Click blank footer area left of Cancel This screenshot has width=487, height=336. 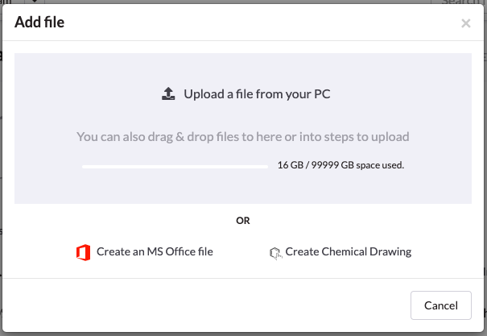(205, 305)
